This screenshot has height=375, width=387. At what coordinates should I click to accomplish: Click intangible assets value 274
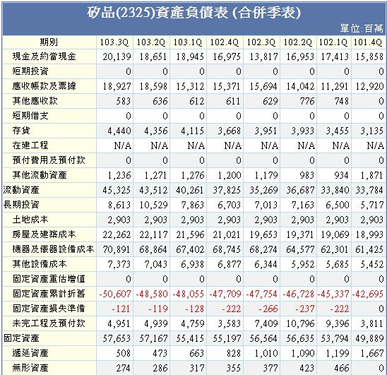click(124, 368)
